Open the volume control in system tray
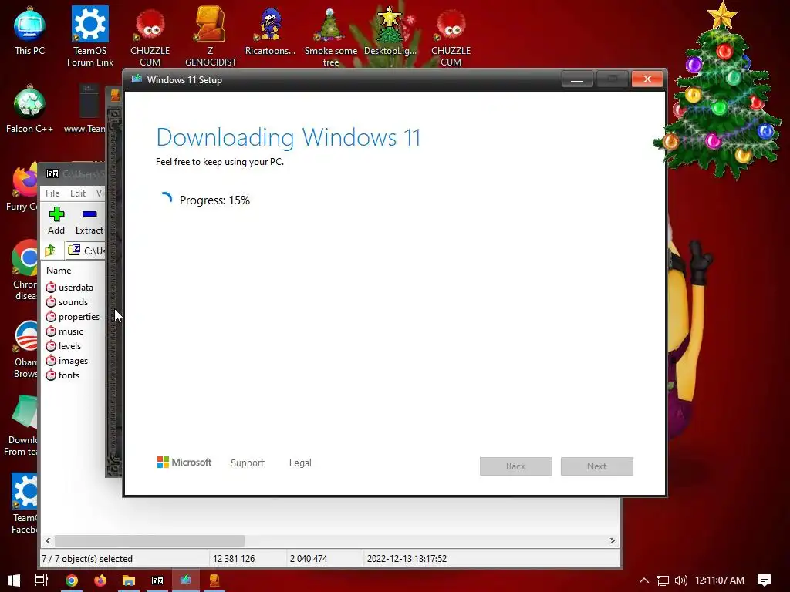This screenshot has height=592, width=790. coord(680,580)
